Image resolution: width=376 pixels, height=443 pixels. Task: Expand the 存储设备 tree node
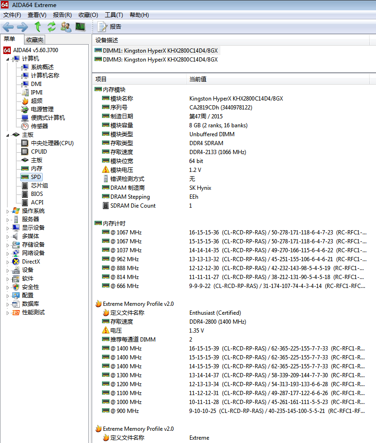click(8, 245)
